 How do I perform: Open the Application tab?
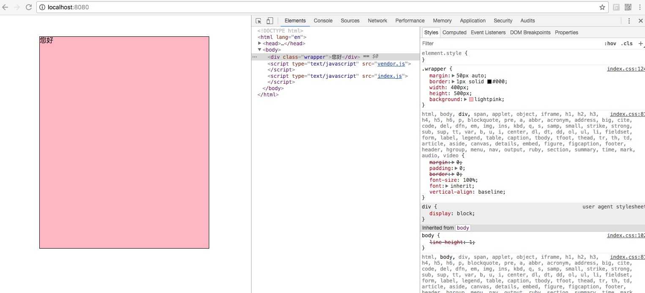[x=473, y=21]
